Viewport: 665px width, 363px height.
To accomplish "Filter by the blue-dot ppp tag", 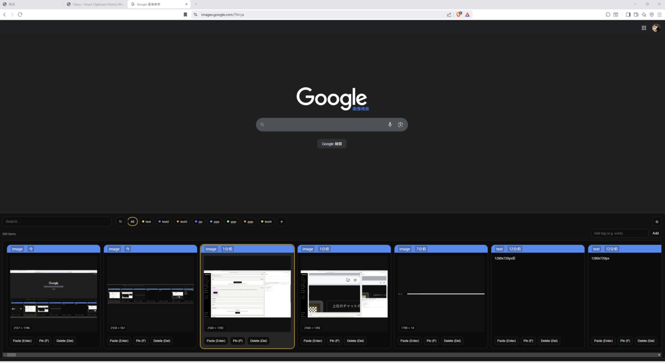I will (215, 222).
